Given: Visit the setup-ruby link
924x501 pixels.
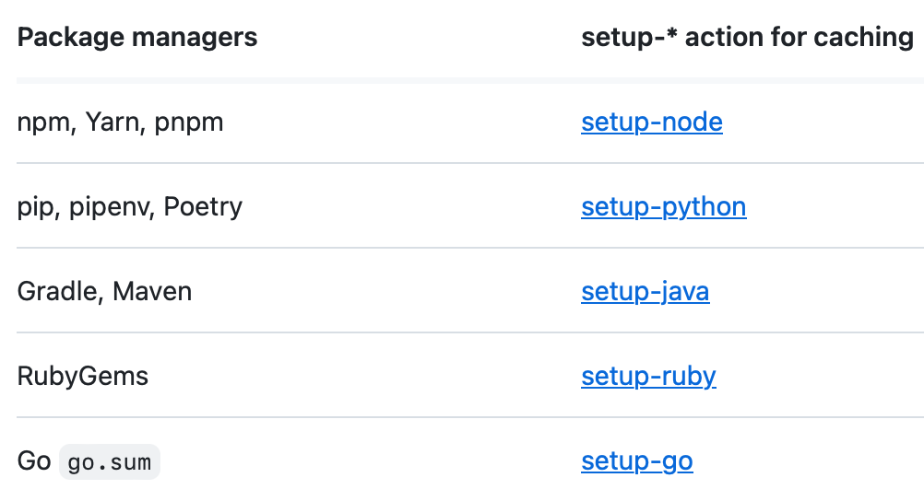Looking at the screenshot, I should point(648,377).
